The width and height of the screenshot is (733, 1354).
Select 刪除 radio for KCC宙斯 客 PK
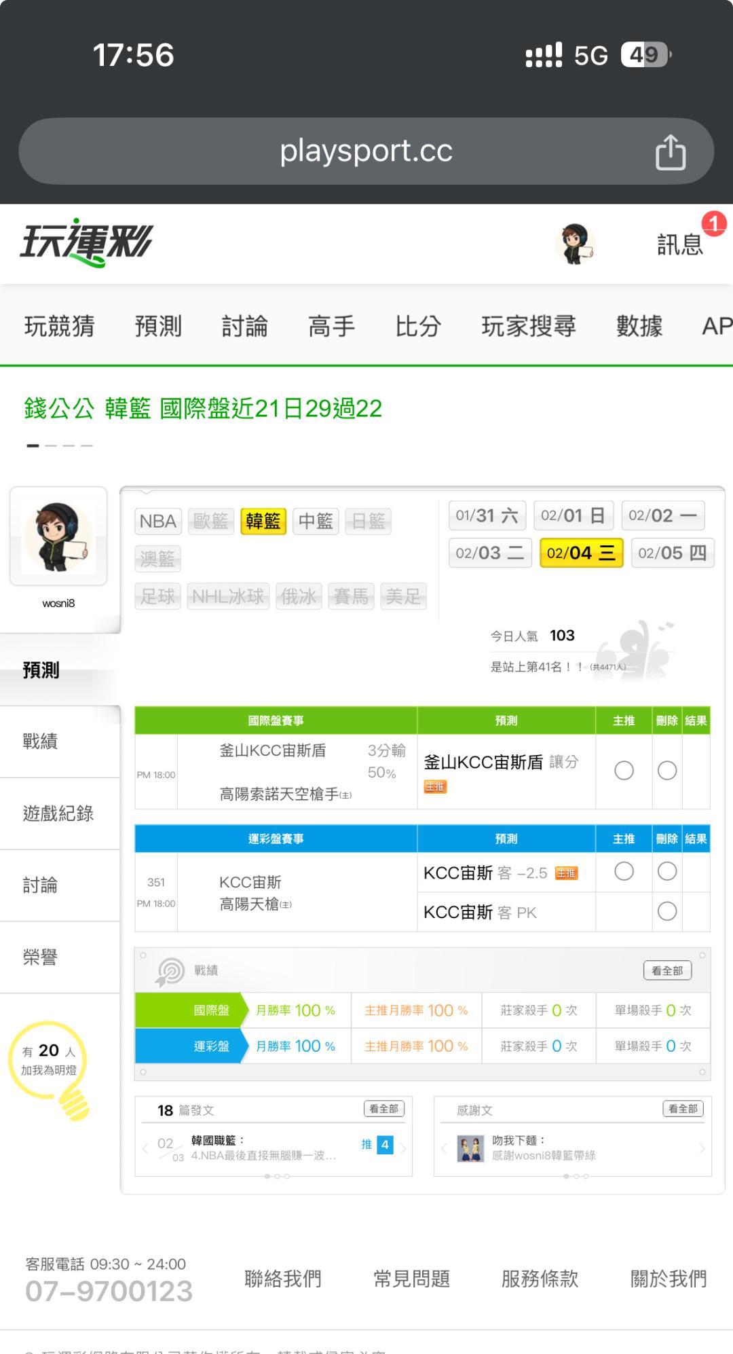[x=667, y=911]
